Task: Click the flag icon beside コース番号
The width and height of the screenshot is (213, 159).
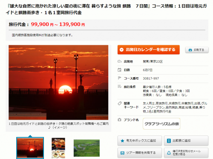Action: 120,78
